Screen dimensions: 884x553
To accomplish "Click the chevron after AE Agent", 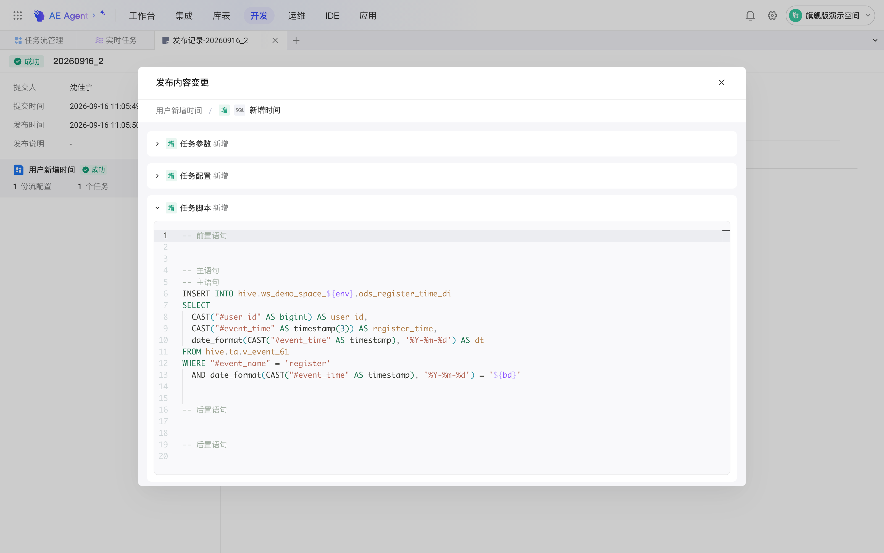I will tap(94, 15).
